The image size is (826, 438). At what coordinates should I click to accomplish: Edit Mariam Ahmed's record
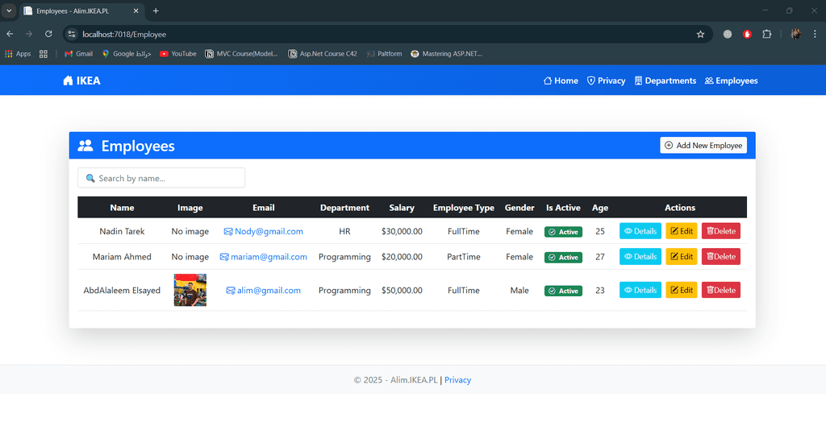[x=681, y=257]
